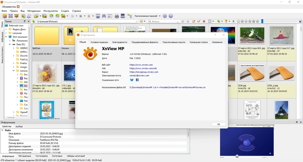Click the printer icon in the toolbar

click(117, 16)
